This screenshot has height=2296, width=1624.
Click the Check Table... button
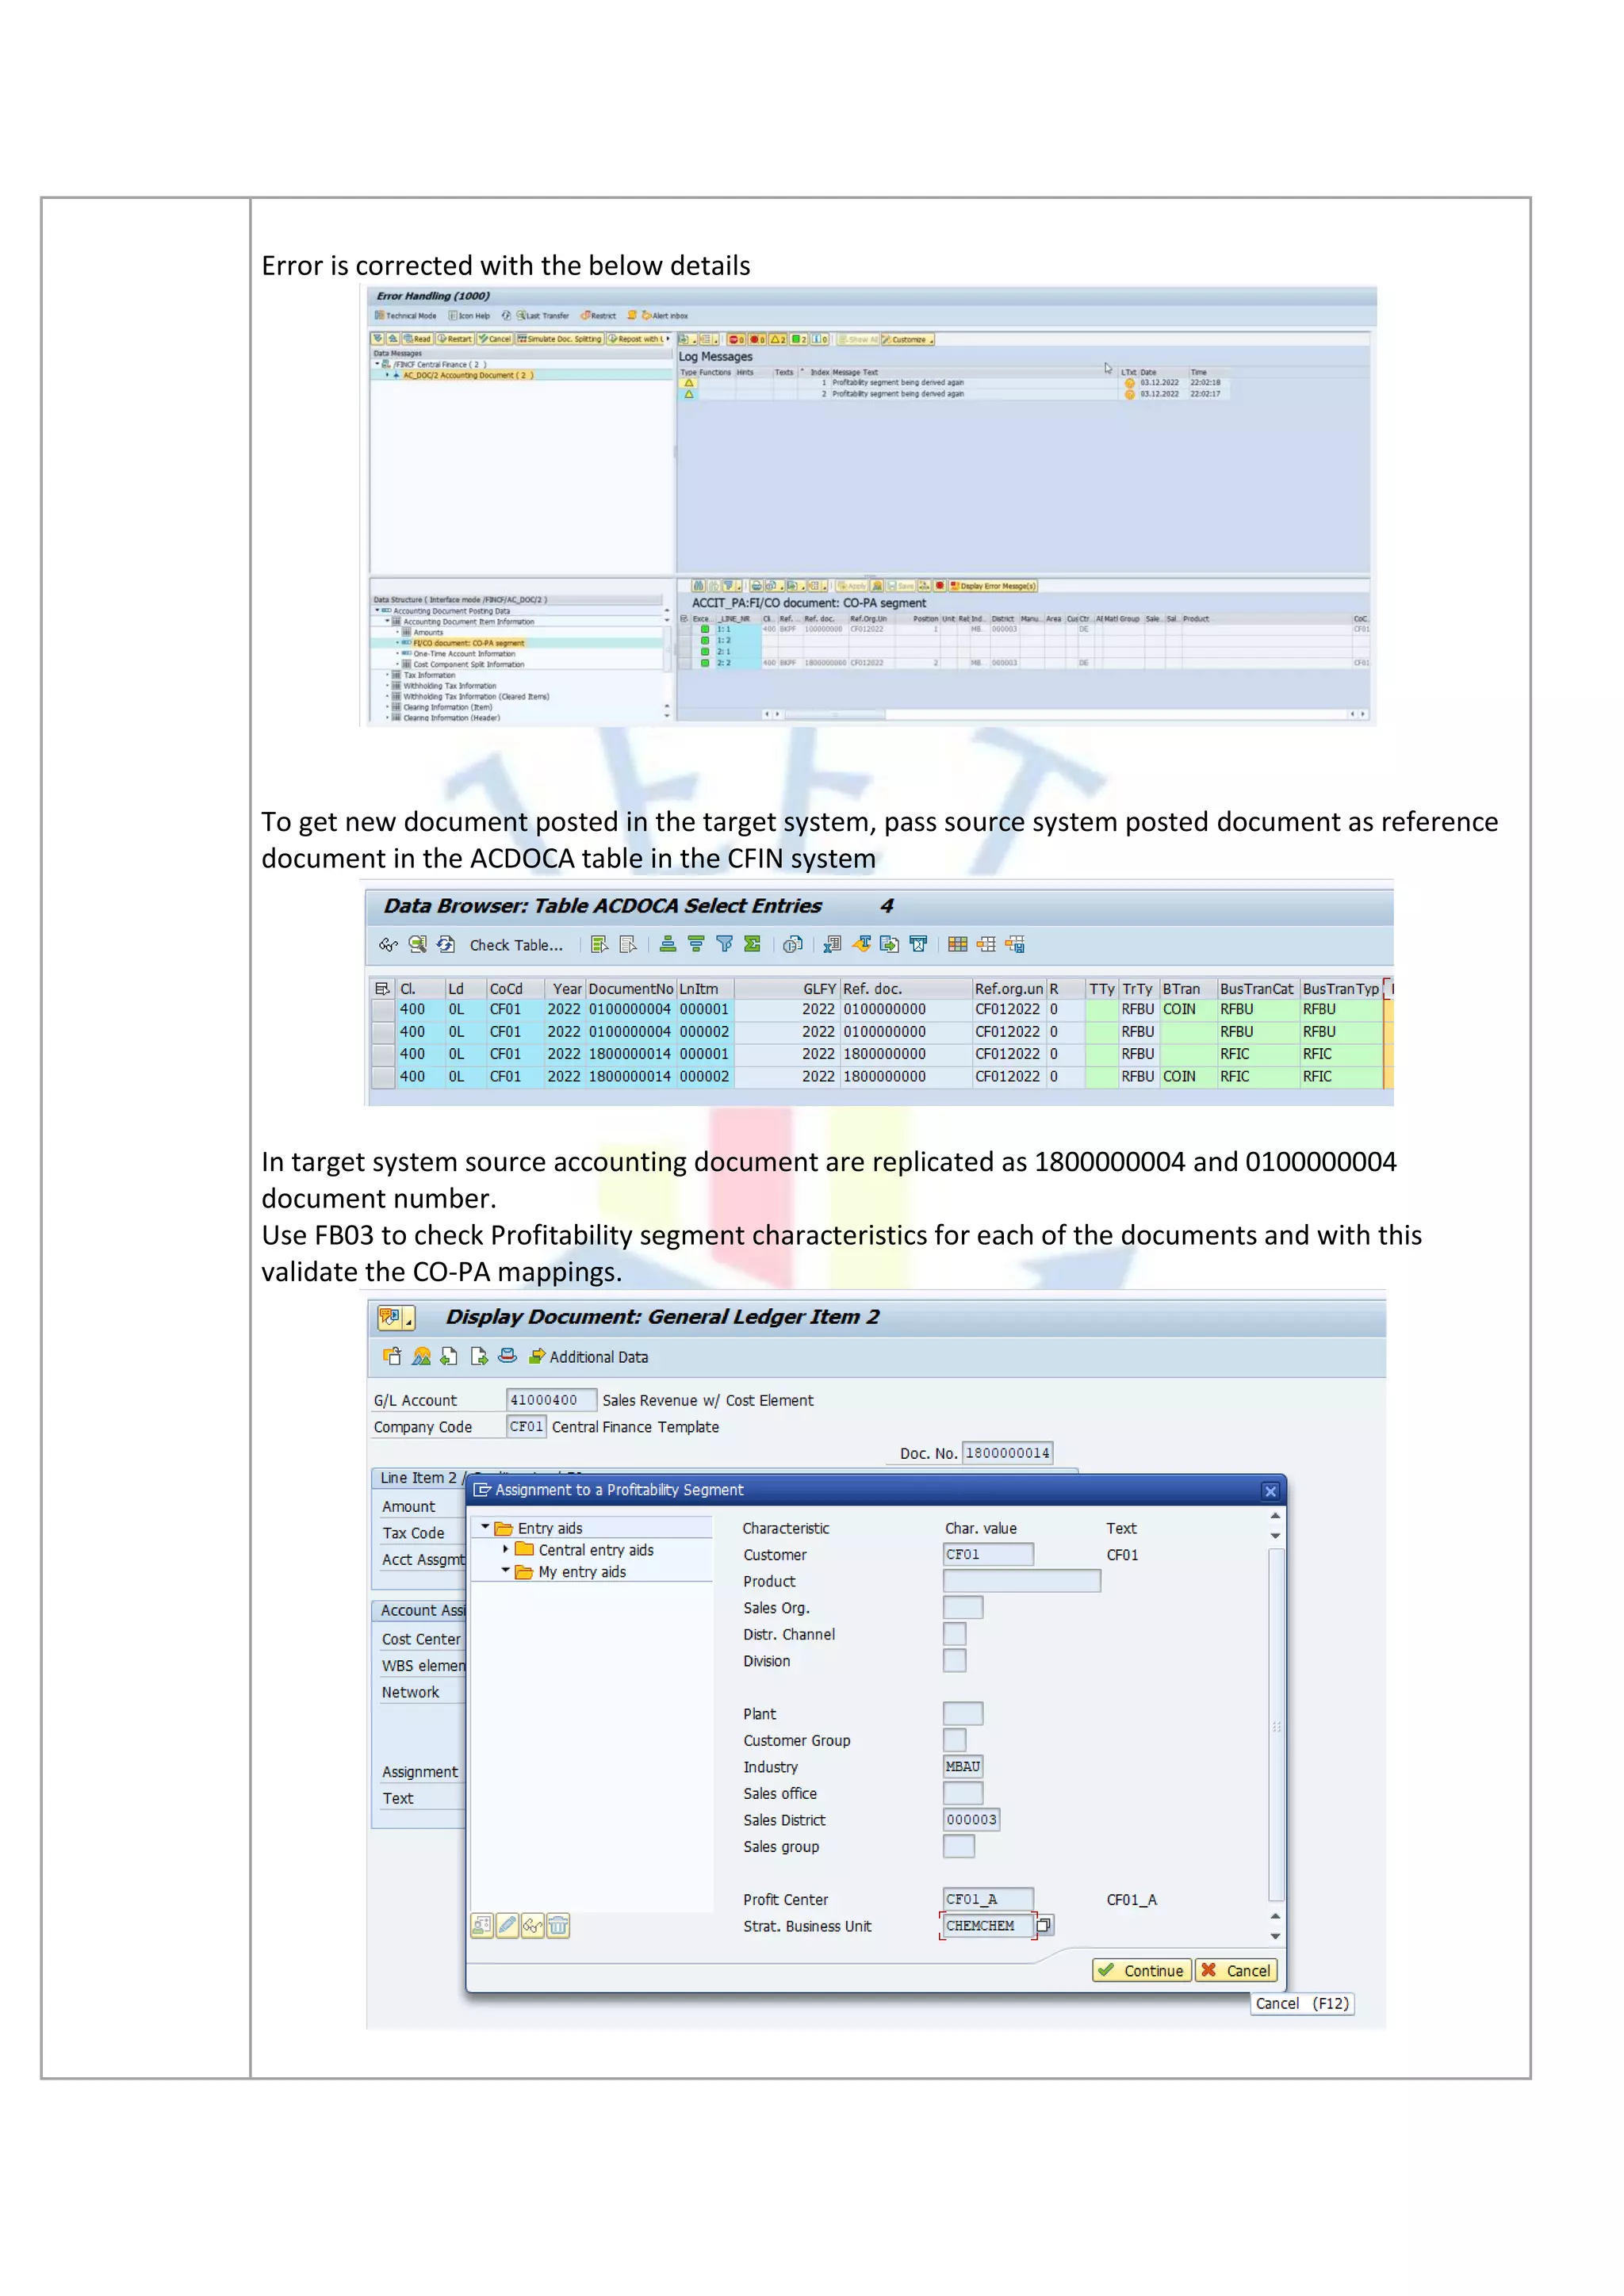[x=516, y=945]
